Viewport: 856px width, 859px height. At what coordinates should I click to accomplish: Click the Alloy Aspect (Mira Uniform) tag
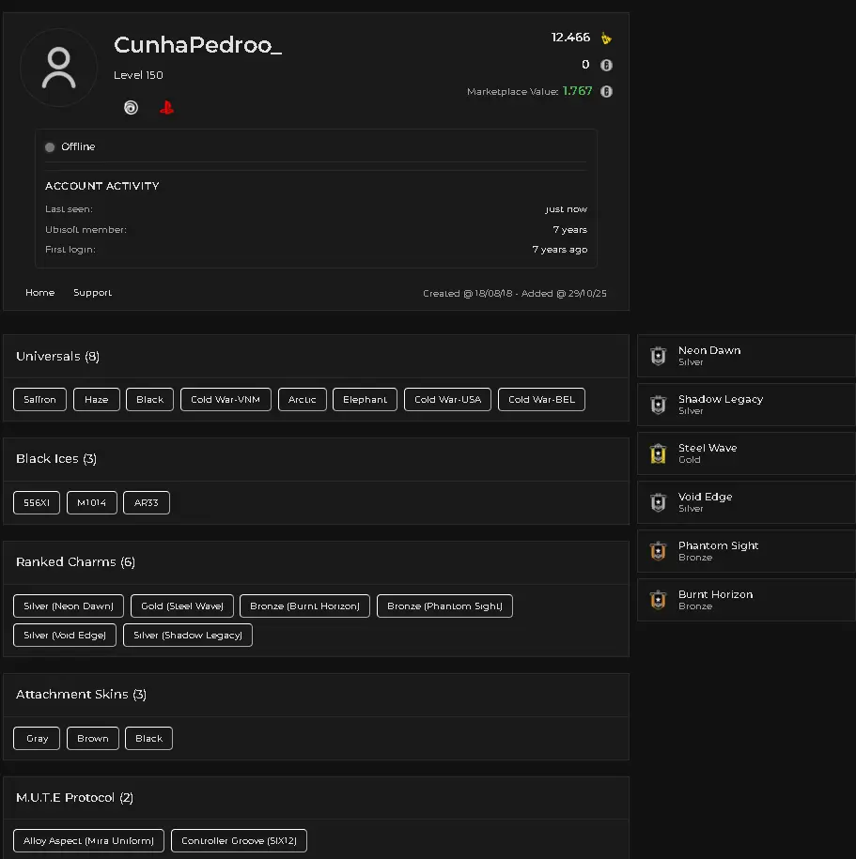(89, 841)
